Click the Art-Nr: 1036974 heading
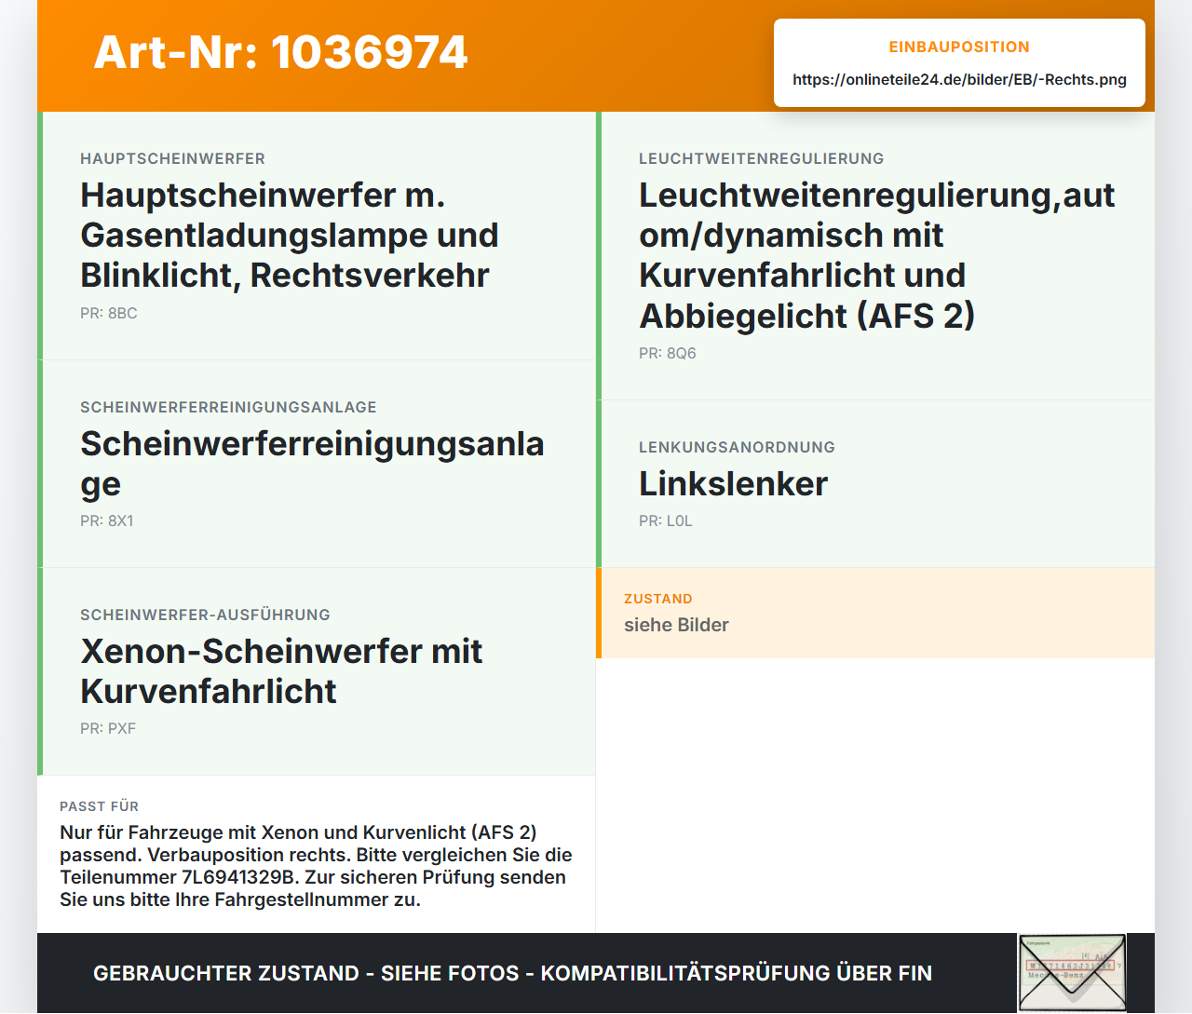The height and width of the screenshot is (1014, 1192). point(280,52)
